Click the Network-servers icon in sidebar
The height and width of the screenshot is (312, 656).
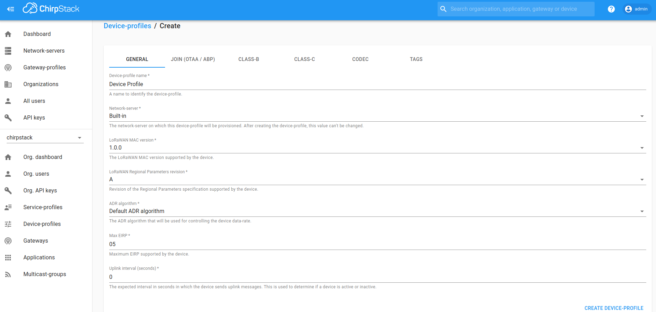8,51
